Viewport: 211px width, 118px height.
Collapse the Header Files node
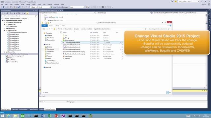tap(4, 25)
